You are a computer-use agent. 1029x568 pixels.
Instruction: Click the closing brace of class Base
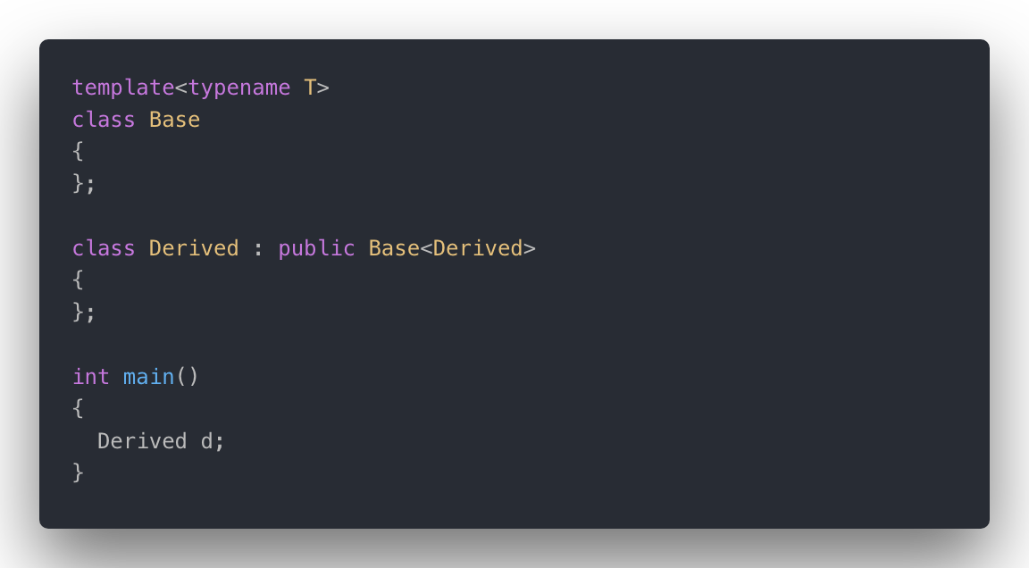[x=78, y=184]
